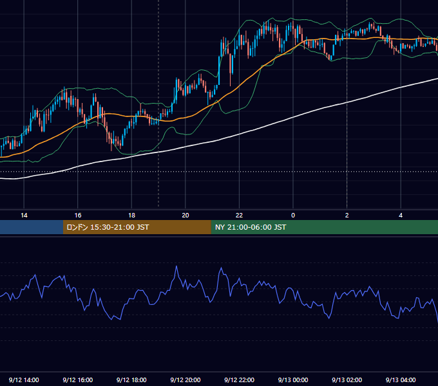Click the 9/12 20:00 date label
The width and height of the screenshot is (438, 386).
tap(186, 380)
